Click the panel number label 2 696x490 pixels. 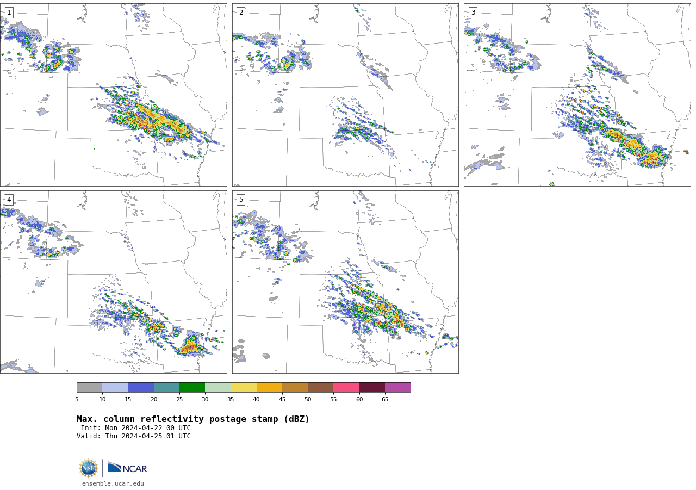tap(241, 13)
